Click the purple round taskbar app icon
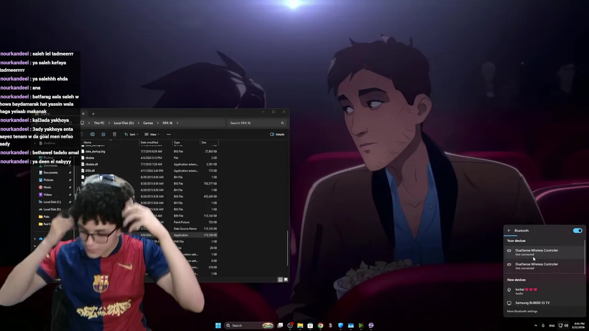The image size is (589, 331). pyautogui.click(x=371, y=325)
